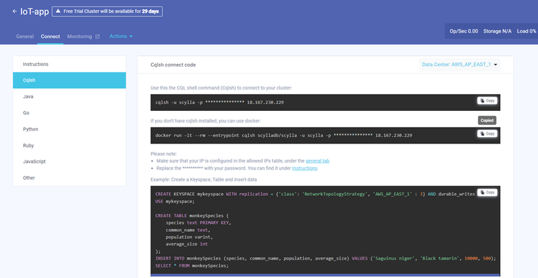The image size is (538, 278).
Task: Copy the example keyspace CQL code
Action: 486,193
